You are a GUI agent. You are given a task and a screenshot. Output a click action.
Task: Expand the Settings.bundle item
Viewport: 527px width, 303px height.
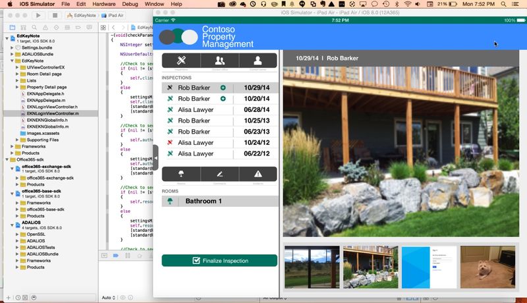click(x=12, y=47)
